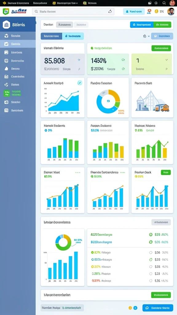177x315 pixels.
Task: Expand the lower arrow in the 85.808 card
Action: (79, 69)
